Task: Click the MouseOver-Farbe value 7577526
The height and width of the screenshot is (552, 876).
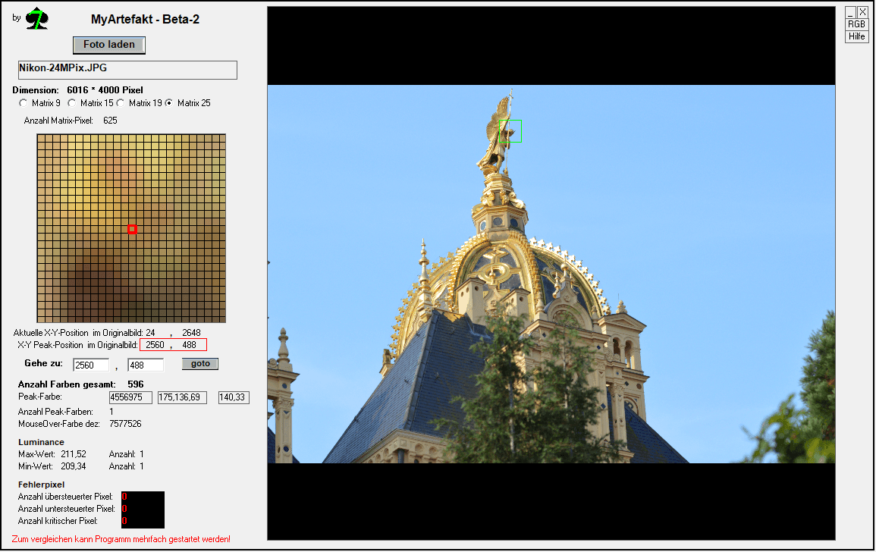Action: (x=126, y=424)
